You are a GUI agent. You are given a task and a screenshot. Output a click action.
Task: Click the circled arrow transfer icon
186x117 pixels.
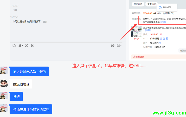(113, 45)
